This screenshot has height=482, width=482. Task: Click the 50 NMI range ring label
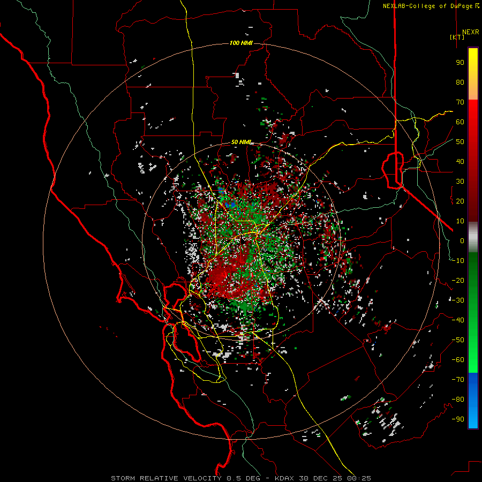coord(242,142)
